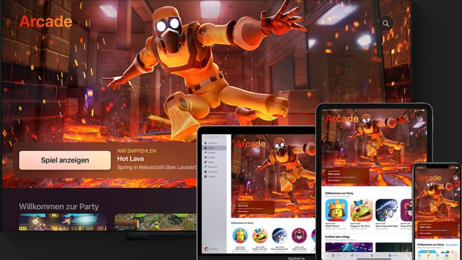Switch to the 'Apps' tab on iPhone
This screenshot has height=260, width=462.
438,256
